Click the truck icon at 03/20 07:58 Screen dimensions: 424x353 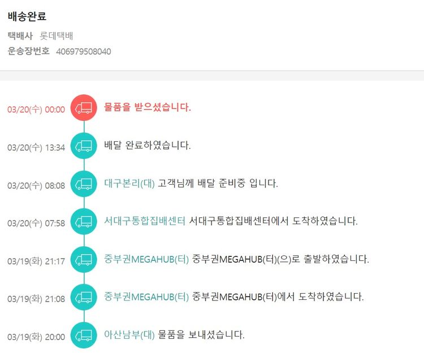tap(84, 221)
